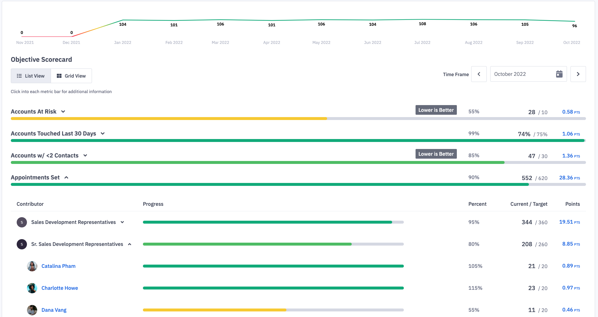Click Charlotte Howe contributor link
This screenshot has width=598, height=317.
(x=60, y=287)
